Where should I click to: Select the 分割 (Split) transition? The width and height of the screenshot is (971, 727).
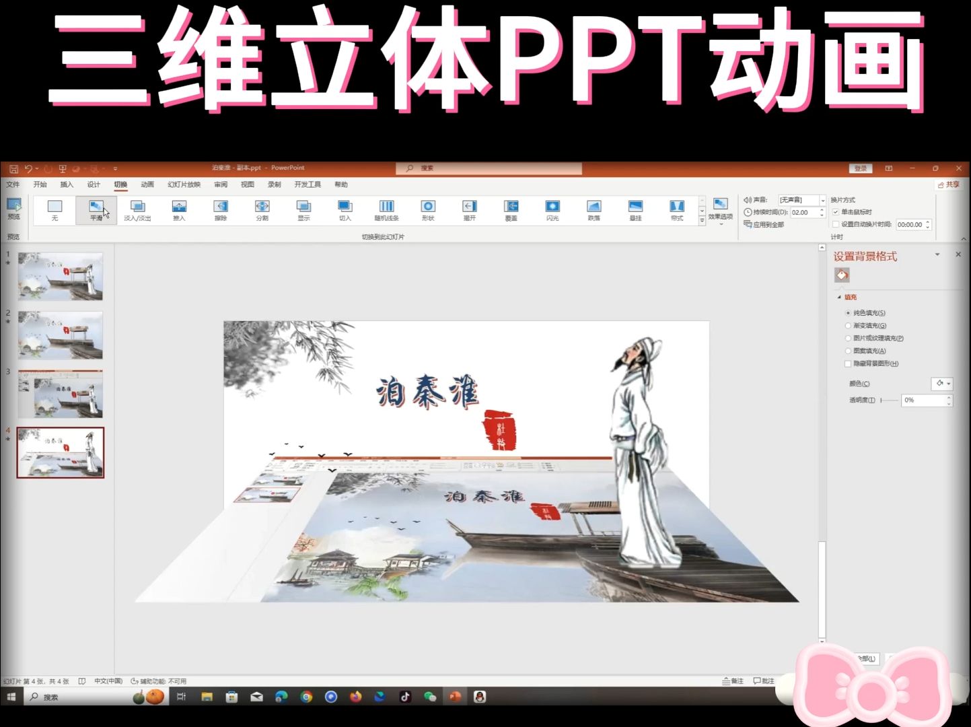[x=262, y=210]
